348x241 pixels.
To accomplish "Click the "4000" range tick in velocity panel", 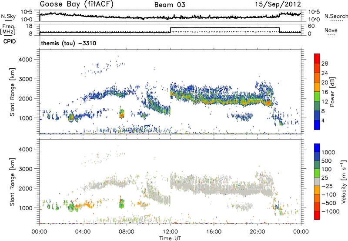I will (26, 149).
